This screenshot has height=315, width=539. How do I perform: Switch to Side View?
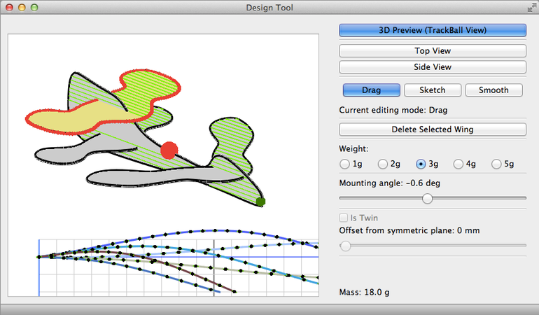432,67
